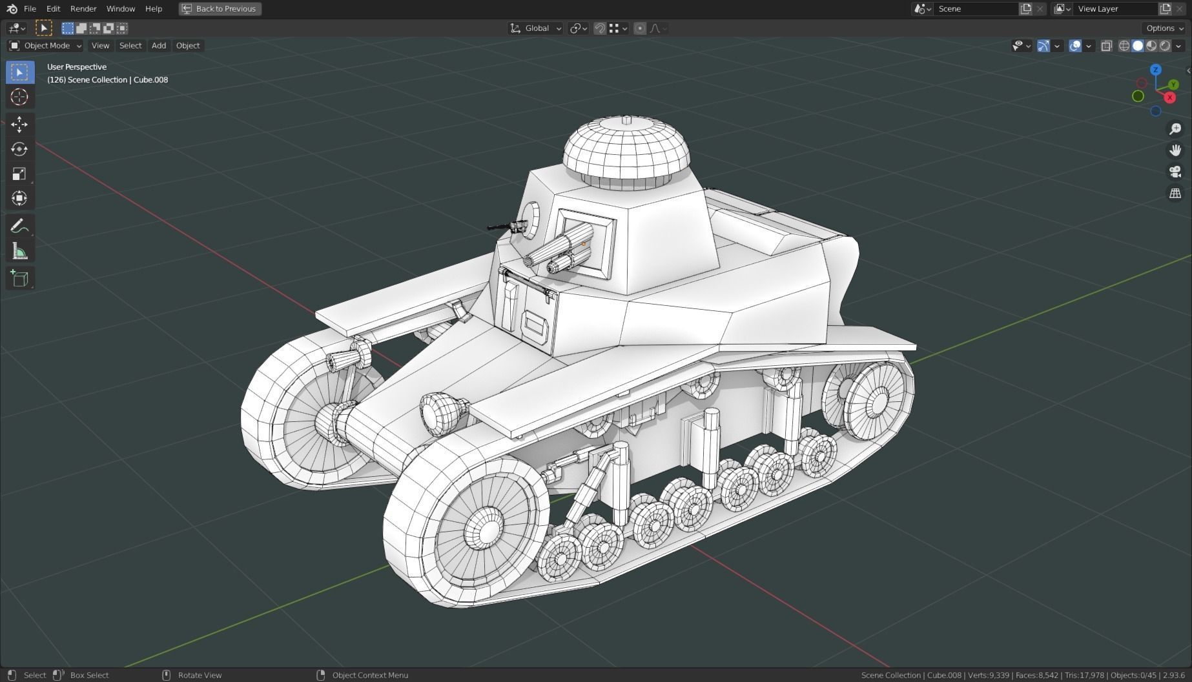Open the object visibility filter dropdown

[x=1022, y=46]
